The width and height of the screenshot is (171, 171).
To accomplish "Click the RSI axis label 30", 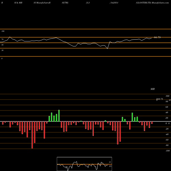I will (x=2, y=50).
